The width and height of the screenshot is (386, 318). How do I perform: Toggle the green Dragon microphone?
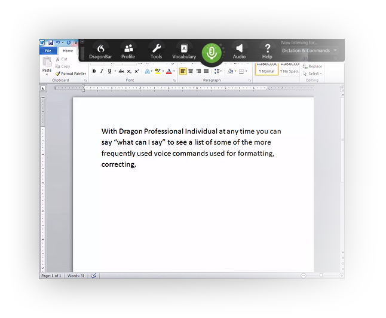point(212,53)
